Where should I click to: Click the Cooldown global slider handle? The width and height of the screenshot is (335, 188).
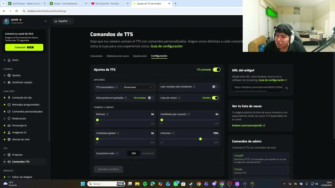(97, 139)
